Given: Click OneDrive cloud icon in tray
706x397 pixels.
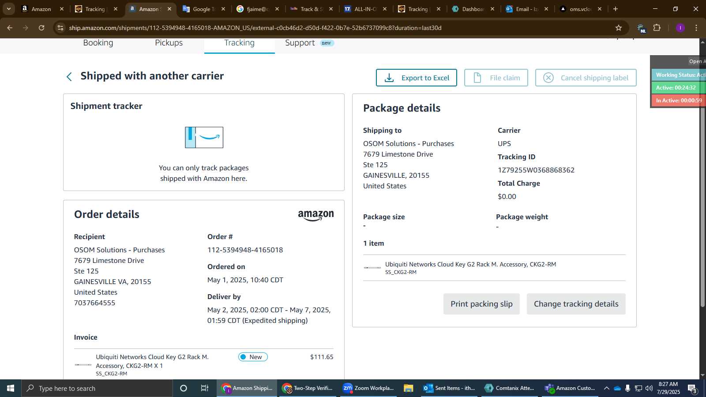Looking at the screenshot, I should click(617, 388).
